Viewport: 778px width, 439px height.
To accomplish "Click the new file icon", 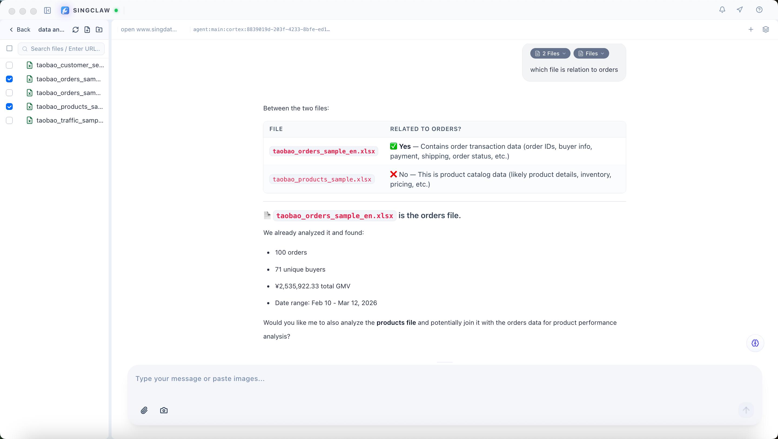I will pyautogui.click(x=87, y=30).
